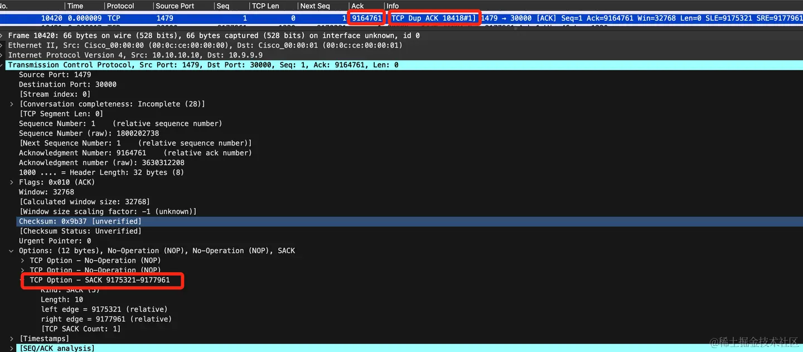The image size is (803, 352).
Task: Expand first TCP Option No-Operation node
Action: pyautogui.click(x=23, y=261)
